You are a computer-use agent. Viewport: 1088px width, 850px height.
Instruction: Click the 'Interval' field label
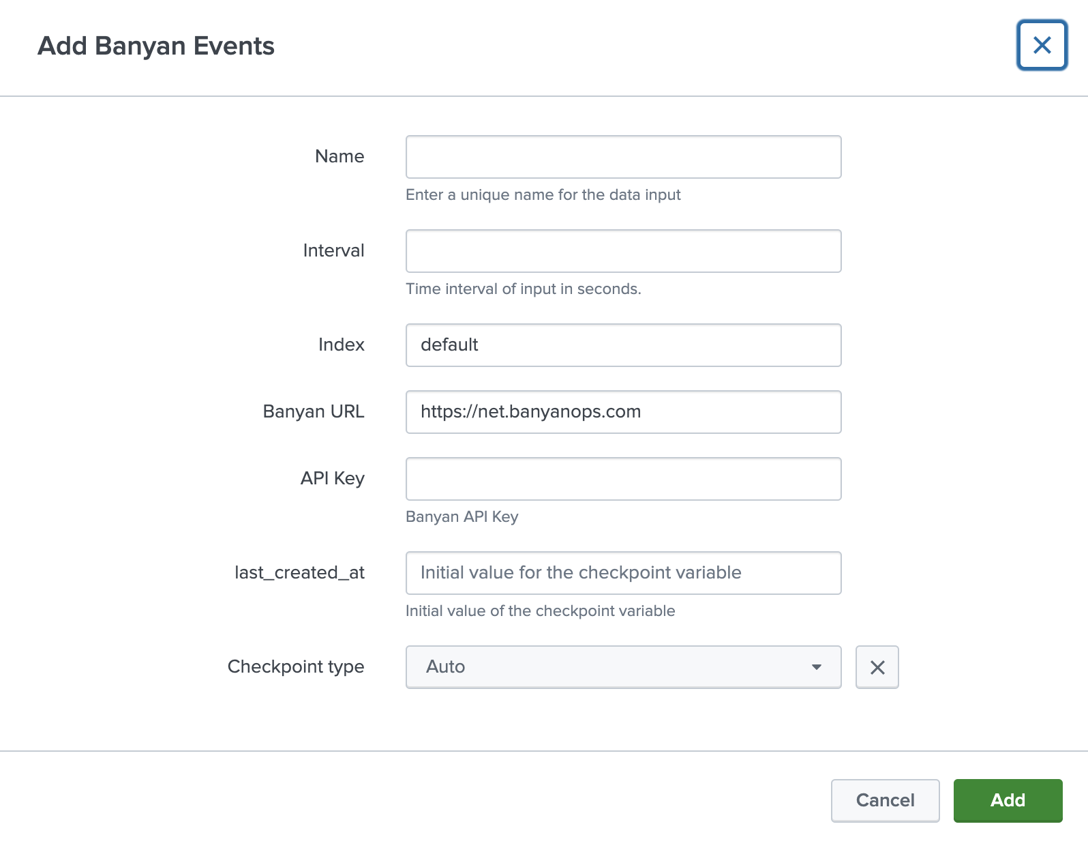tap(333, 250)
